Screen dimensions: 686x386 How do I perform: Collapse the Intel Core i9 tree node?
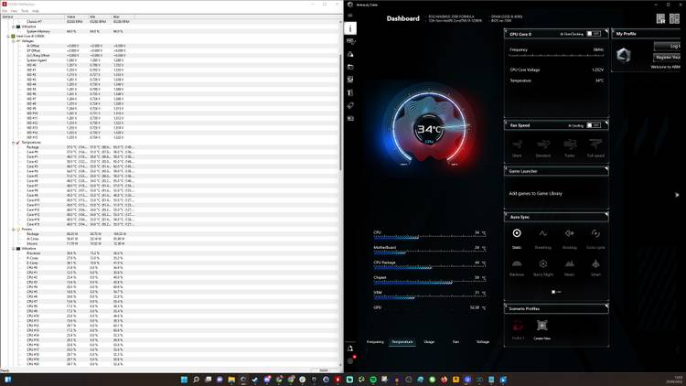coord(8,37)
